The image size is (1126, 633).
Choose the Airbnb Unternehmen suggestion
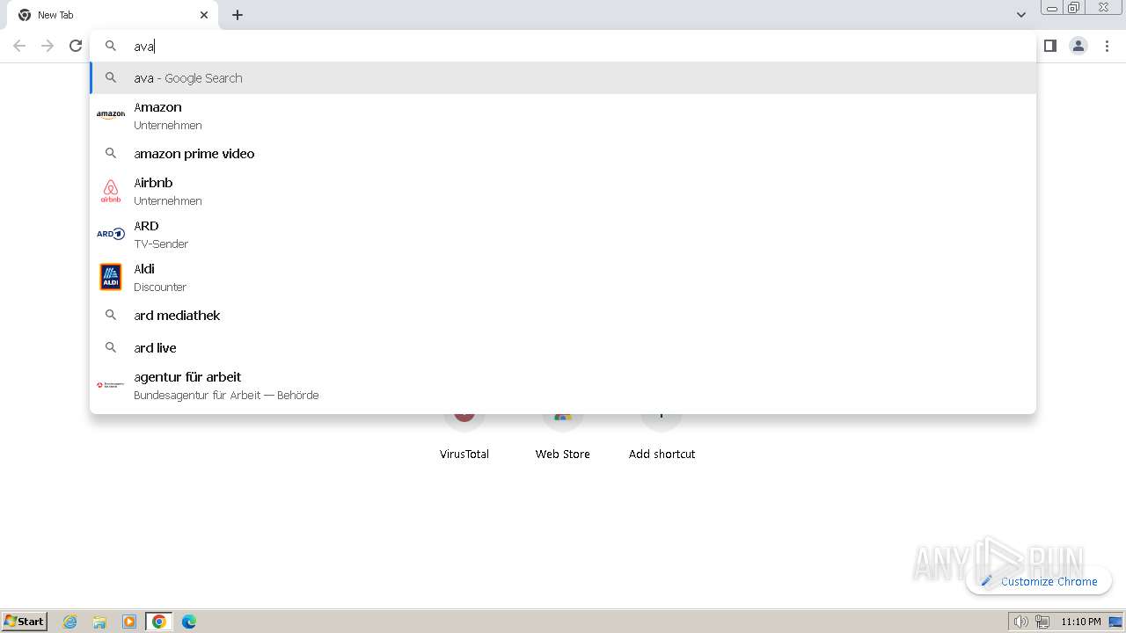tap(563, 191)
